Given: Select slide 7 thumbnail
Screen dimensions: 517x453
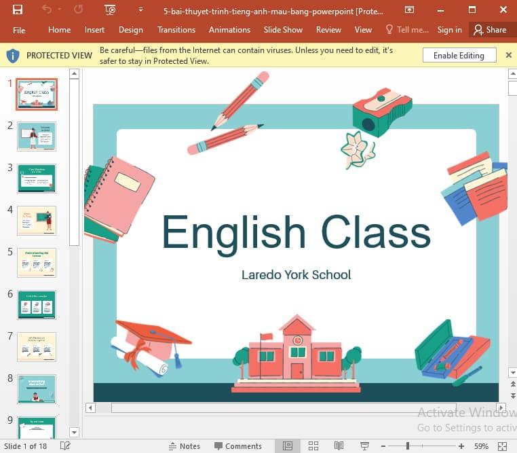Looking at the screenshot, I should click(x=37, y=347).
